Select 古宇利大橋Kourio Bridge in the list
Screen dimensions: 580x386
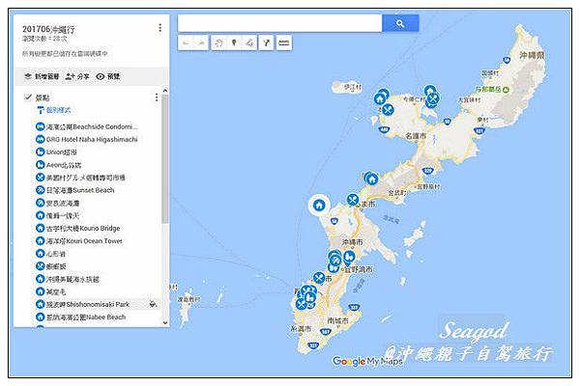tap(78, 229)
